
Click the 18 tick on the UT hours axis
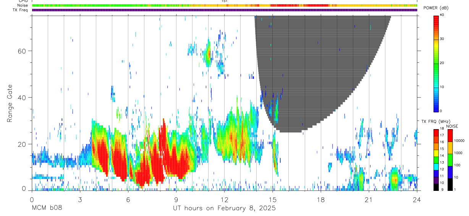321,199
